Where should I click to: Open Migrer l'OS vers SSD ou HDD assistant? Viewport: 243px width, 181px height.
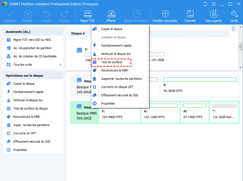coord(33,40)
